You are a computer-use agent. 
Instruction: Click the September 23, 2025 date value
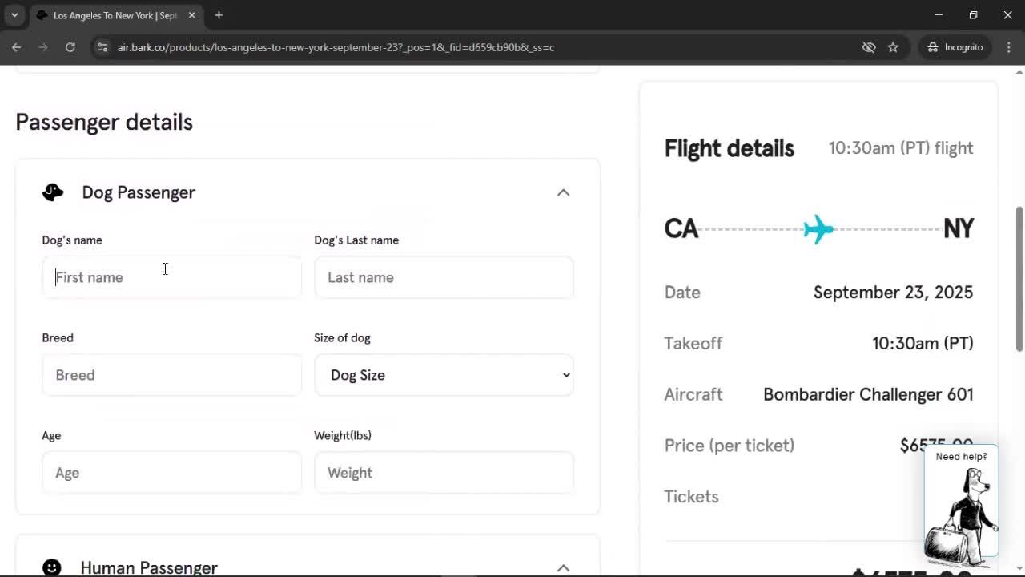tap(893, 292)
